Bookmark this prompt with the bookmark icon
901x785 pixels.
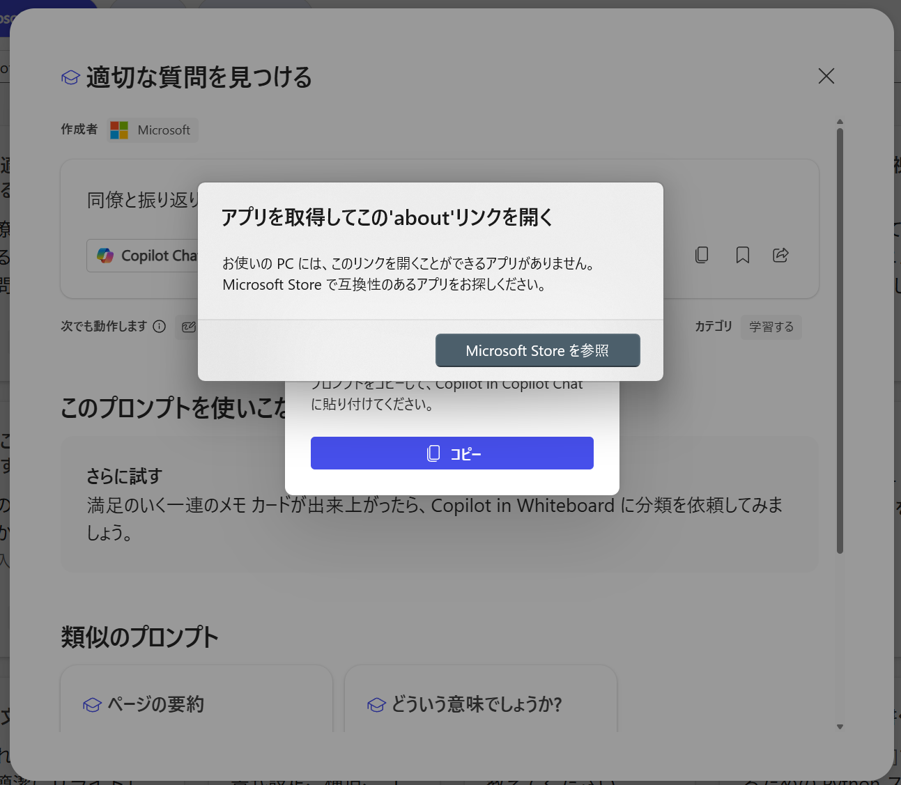click(741, 255)
